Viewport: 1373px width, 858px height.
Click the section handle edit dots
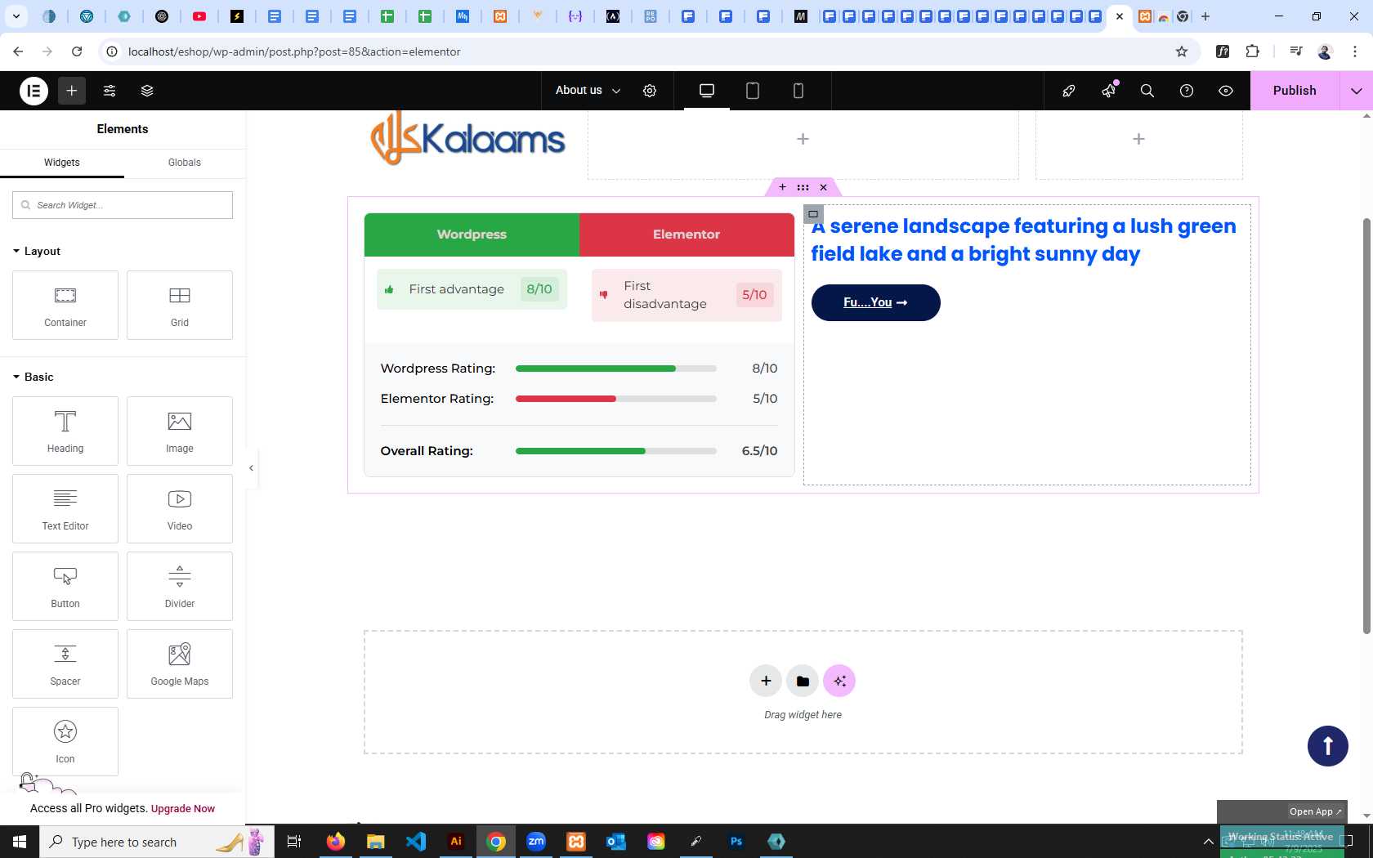tap(803, 187)
